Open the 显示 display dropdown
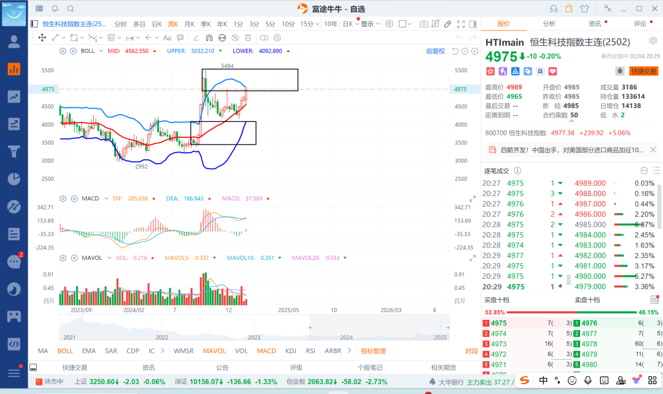 (x=370, y=24)
